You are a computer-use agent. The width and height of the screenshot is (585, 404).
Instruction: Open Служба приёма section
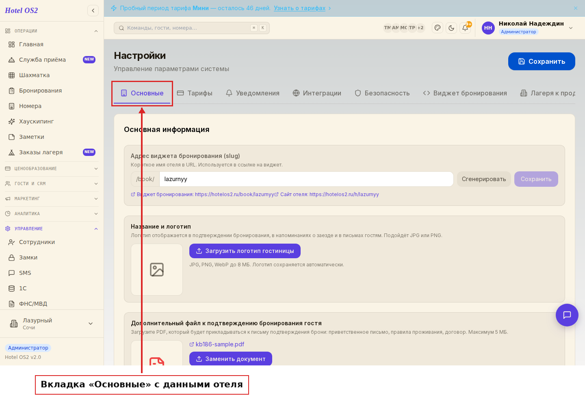52,60
